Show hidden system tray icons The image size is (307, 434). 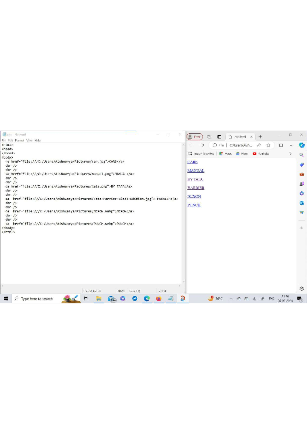coord(231,298)
